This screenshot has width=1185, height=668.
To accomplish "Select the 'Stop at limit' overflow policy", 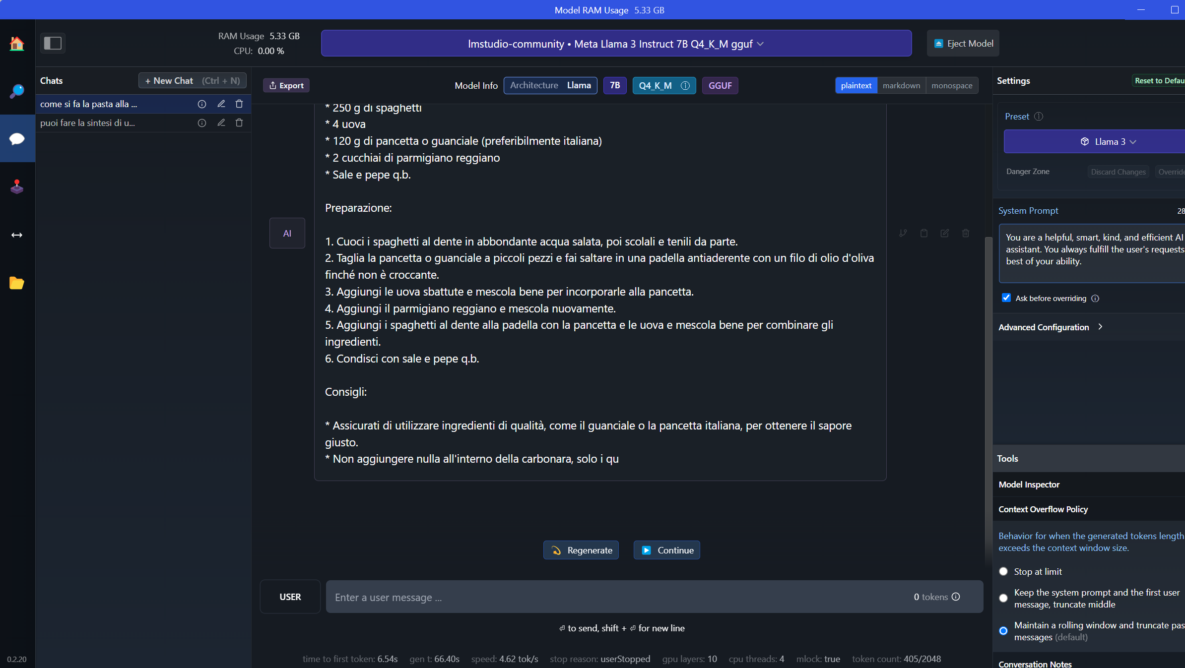I will tap(1003, 571).
